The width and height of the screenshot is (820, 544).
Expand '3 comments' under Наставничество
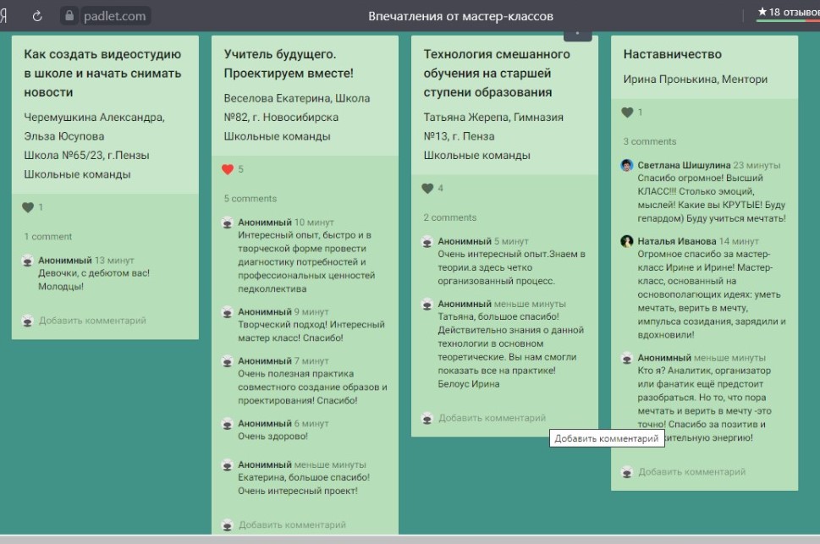pyautogui.click(x=649, y=142)
